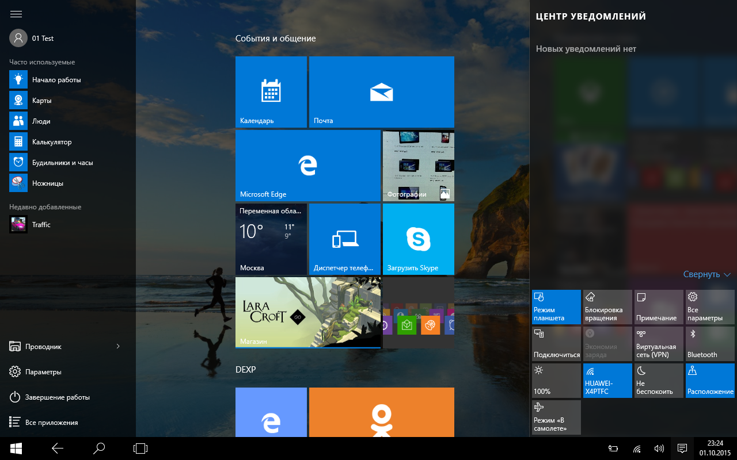Open recently added Traffic app
The height and width of the screenshot is (460, 737).
coord(68,225)
